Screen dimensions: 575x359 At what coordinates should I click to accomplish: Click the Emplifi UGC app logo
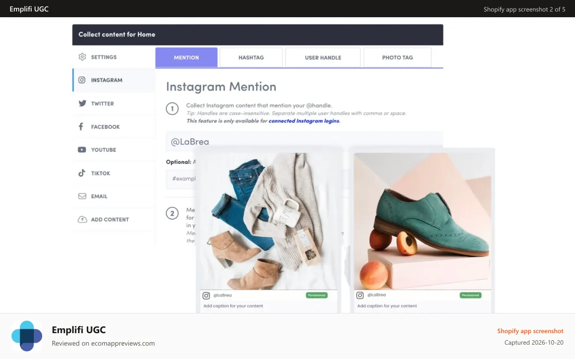pyautogui.click(x=27, y=336)
